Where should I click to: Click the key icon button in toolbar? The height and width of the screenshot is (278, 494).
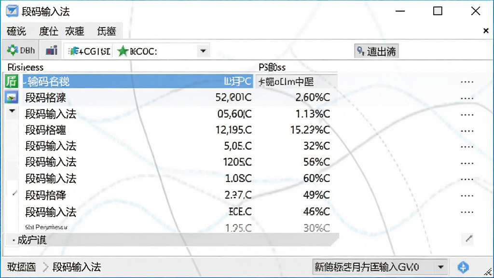coord(376,51)
